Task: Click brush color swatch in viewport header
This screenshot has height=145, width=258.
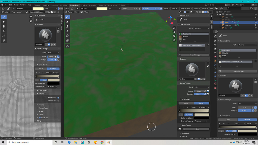Action: click(102, 9)
